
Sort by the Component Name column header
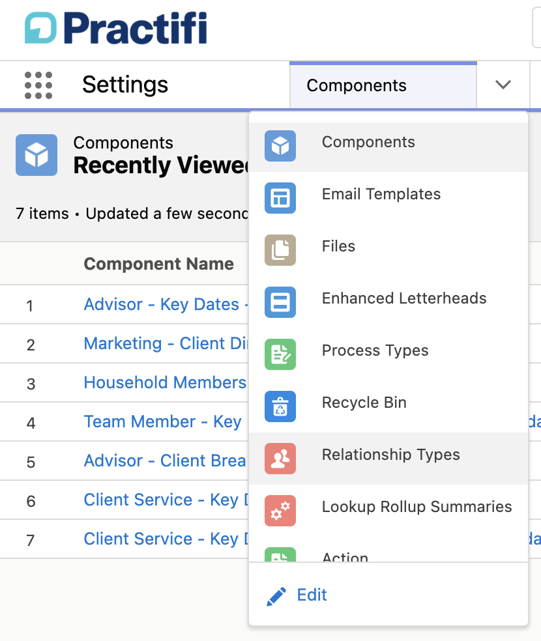(158, 264)
